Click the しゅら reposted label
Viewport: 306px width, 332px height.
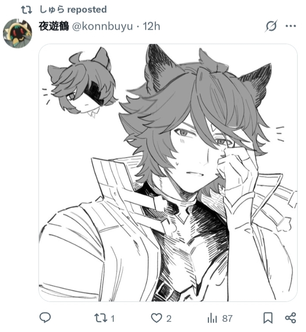point(73,10)
